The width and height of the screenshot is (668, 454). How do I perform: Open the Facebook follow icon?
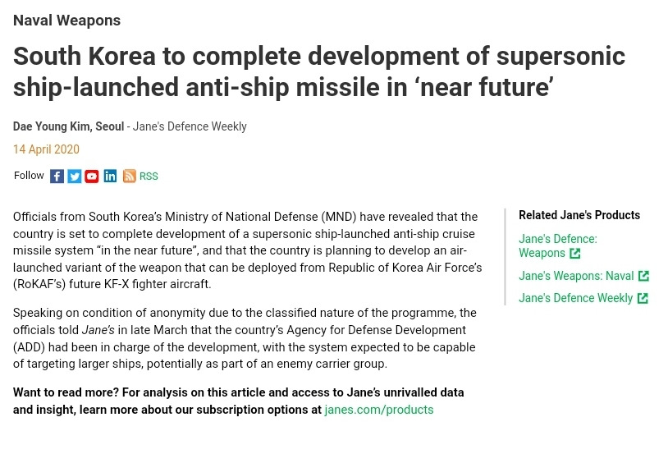click(x=57, y=176)
